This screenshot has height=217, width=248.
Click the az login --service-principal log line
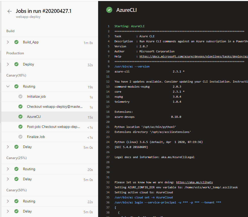[168, 202]
